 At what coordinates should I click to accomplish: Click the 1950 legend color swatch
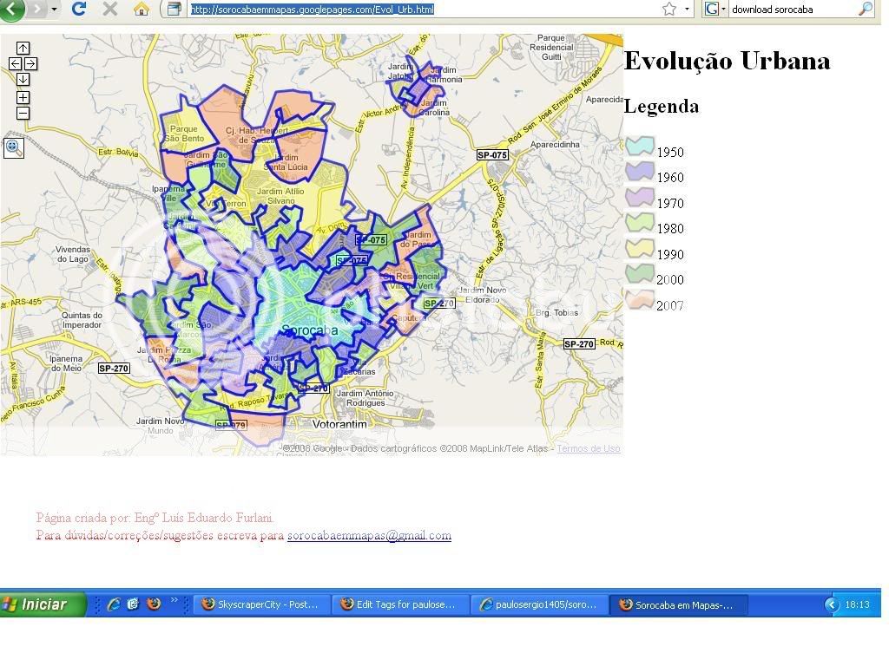639,147
